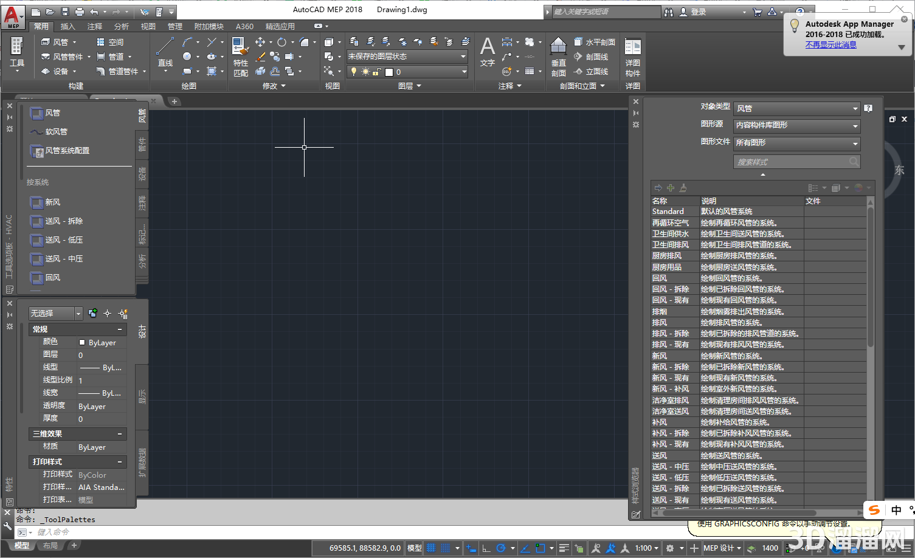Screen dimensions: 915x558
Task: Click the Vertical Section (垂直剖面) tool
Action: pos(559,57)
